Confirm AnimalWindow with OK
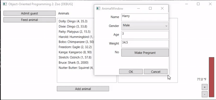The height and width of the screenshot is (100, 216). 131,72
